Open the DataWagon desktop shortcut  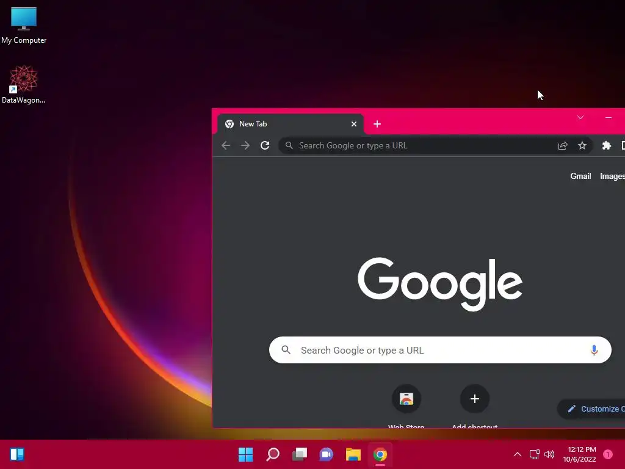[x=24, y=84]
